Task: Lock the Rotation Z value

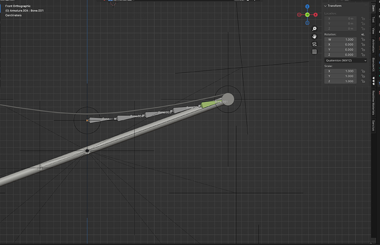Action: [x=363, y=55]
